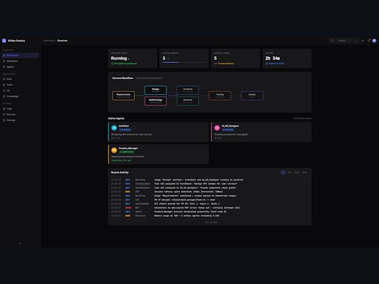Select the Requirements workflow node
This screenshot has width=379, height=284.
(x=123, y=96)
